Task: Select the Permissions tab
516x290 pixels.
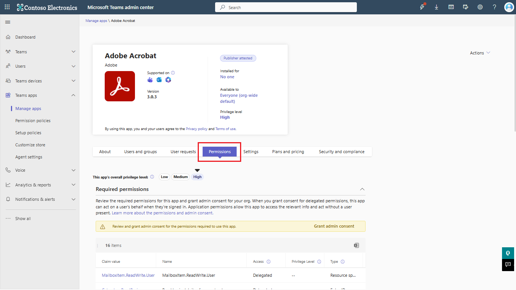Action: 220,152
